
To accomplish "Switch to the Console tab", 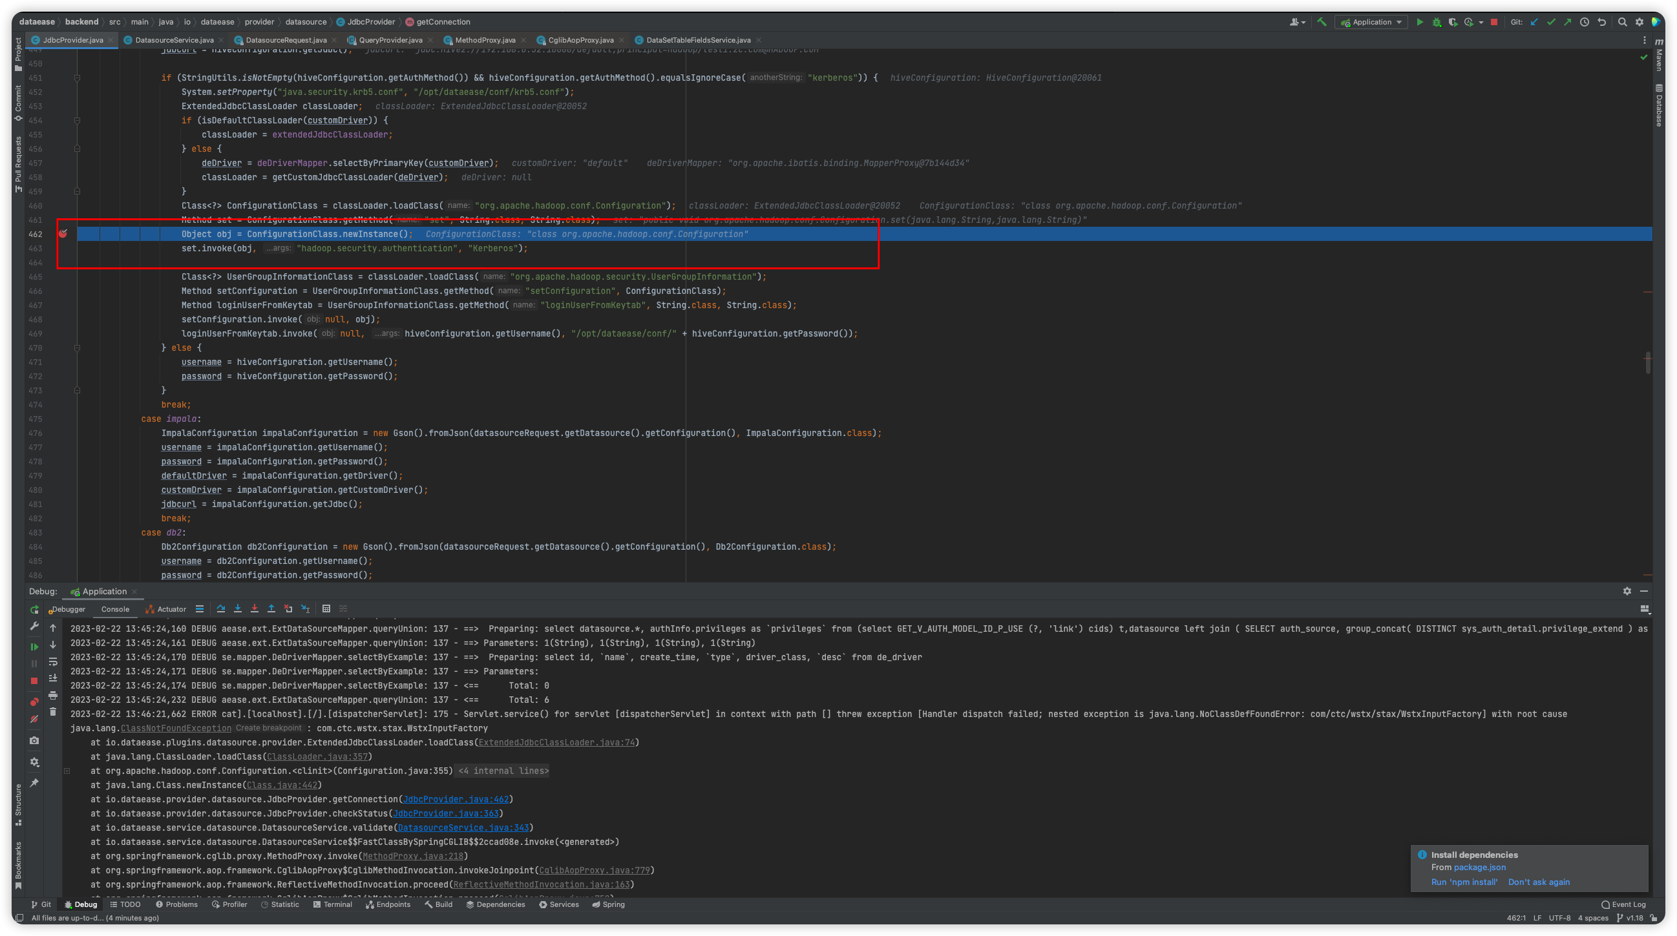I will click(x=115, y=609).
